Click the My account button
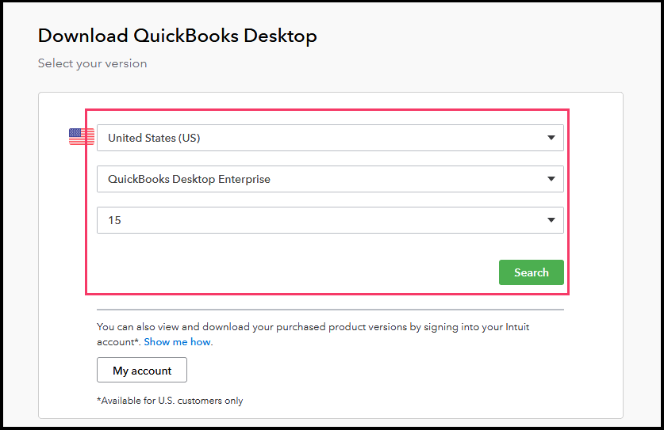This screenshot has width=664, height=430. point(142,371)
